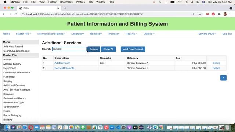Open the Trash in the dock

tap(228, 128)
